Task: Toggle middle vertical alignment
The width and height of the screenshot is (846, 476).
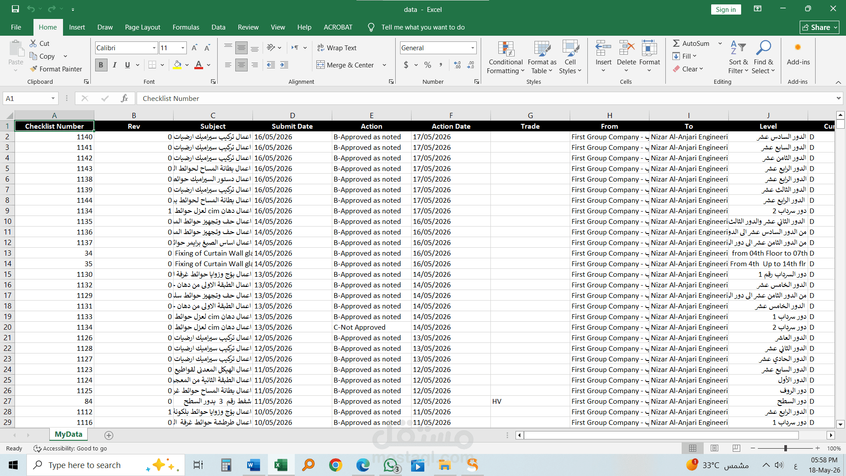Action: 241,48
